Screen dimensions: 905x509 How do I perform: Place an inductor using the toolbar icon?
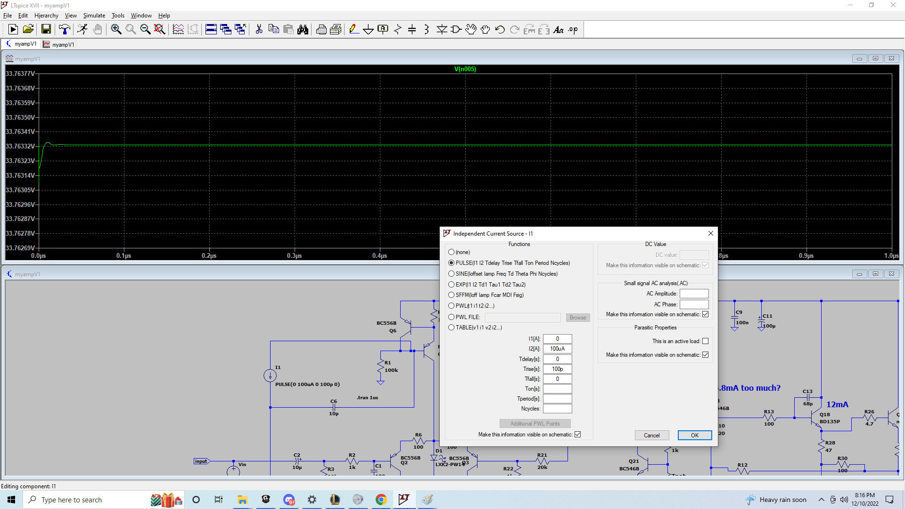(x=427, y=30)
